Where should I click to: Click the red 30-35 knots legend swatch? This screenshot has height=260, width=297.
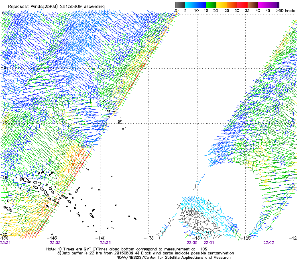[x=242, y=5]
